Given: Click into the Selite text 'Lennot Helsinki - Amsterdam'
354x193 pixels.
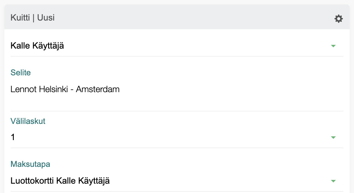Looking at the screenshot, I should (65, 90).
